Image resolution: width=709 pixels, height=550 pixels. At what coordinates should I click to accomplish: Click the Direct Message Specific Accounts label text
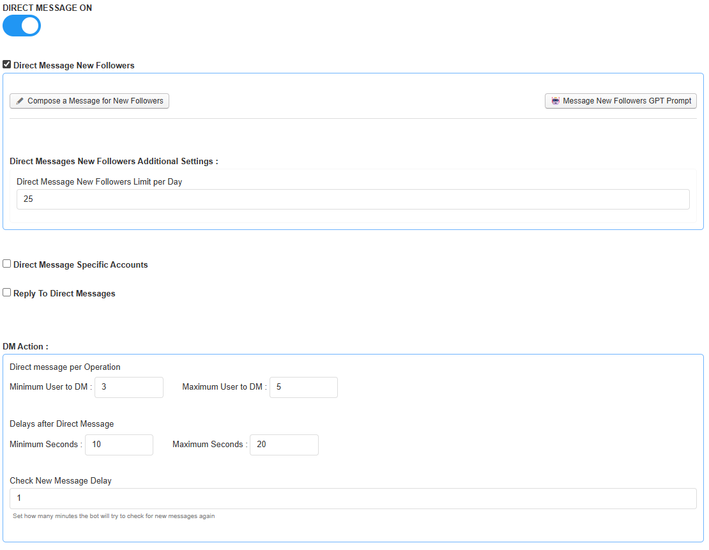click(x=80, y=265)
